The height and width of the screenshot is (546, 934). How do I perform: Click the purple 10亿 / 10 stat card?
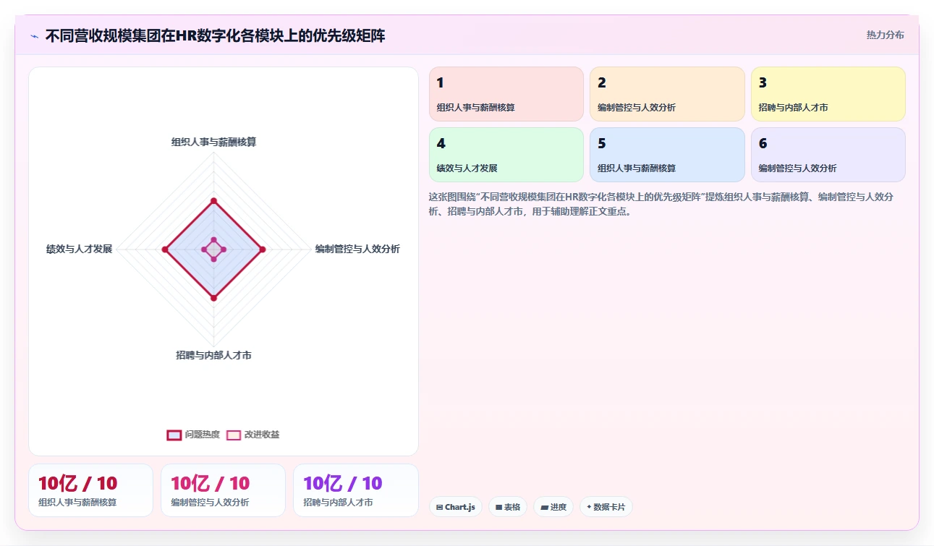[356, 490]
